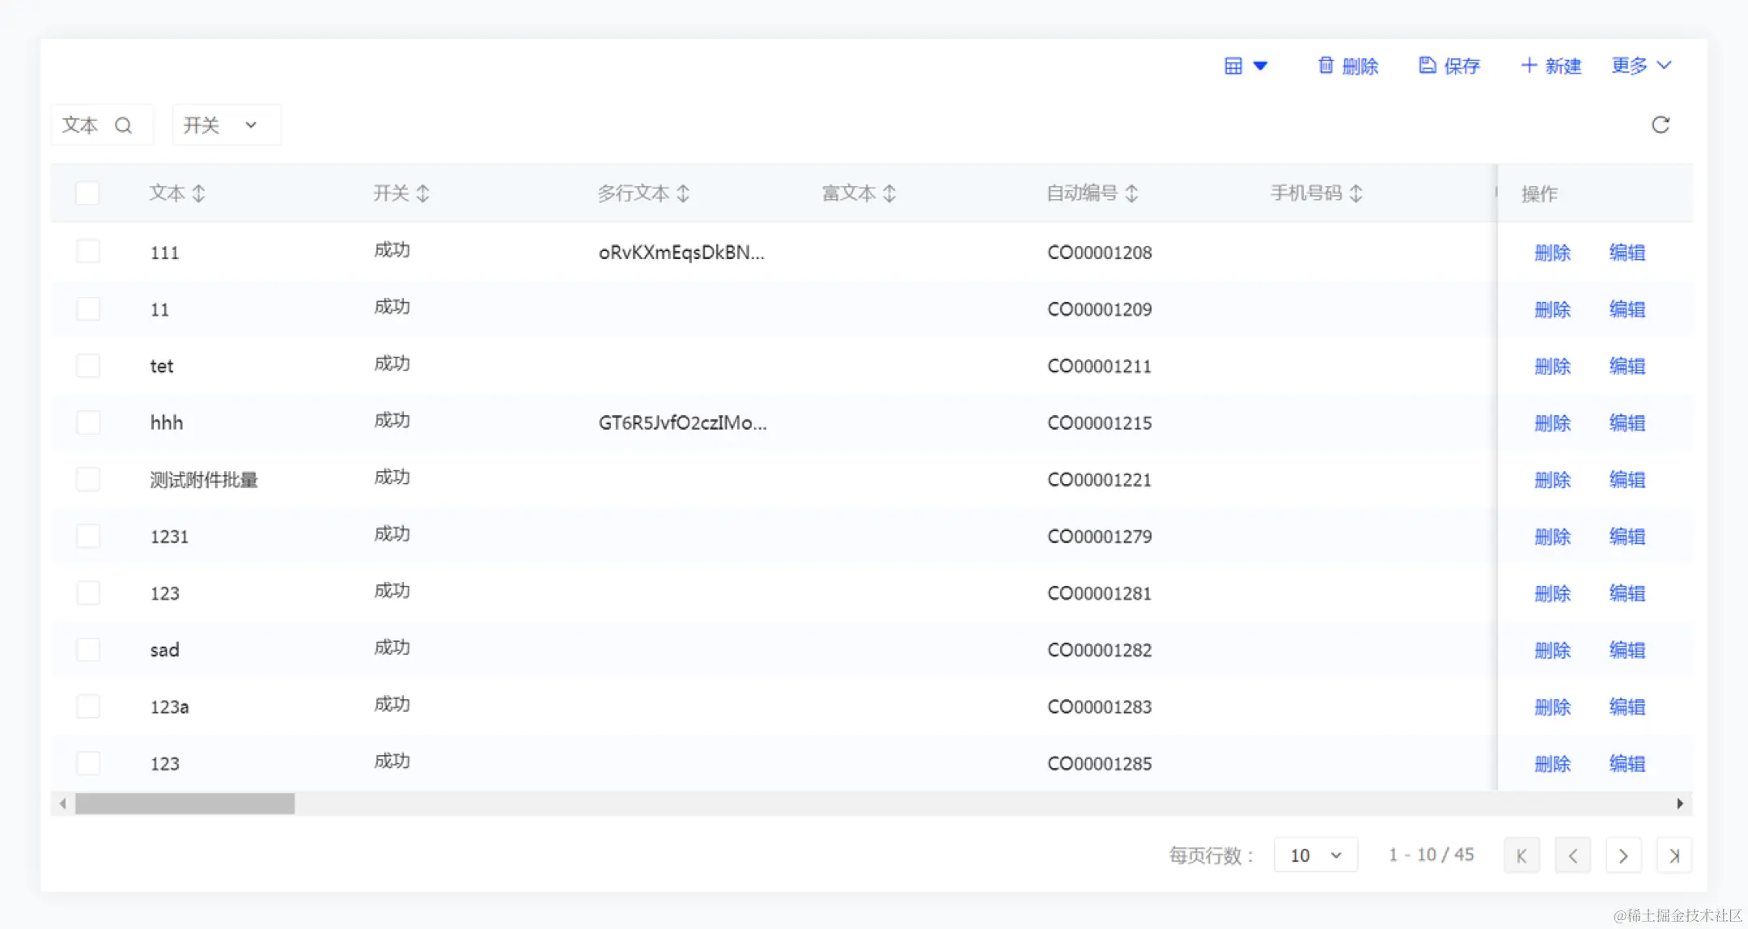Click the refresh icon above the table
Image resolution: width=1748 pixels, height=929 pixels.
tap(1660, 125)
